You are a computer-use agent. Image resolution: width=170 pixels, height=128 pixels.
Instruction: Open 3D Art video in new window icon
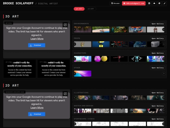pyautogui.click(x=65, y=25)
